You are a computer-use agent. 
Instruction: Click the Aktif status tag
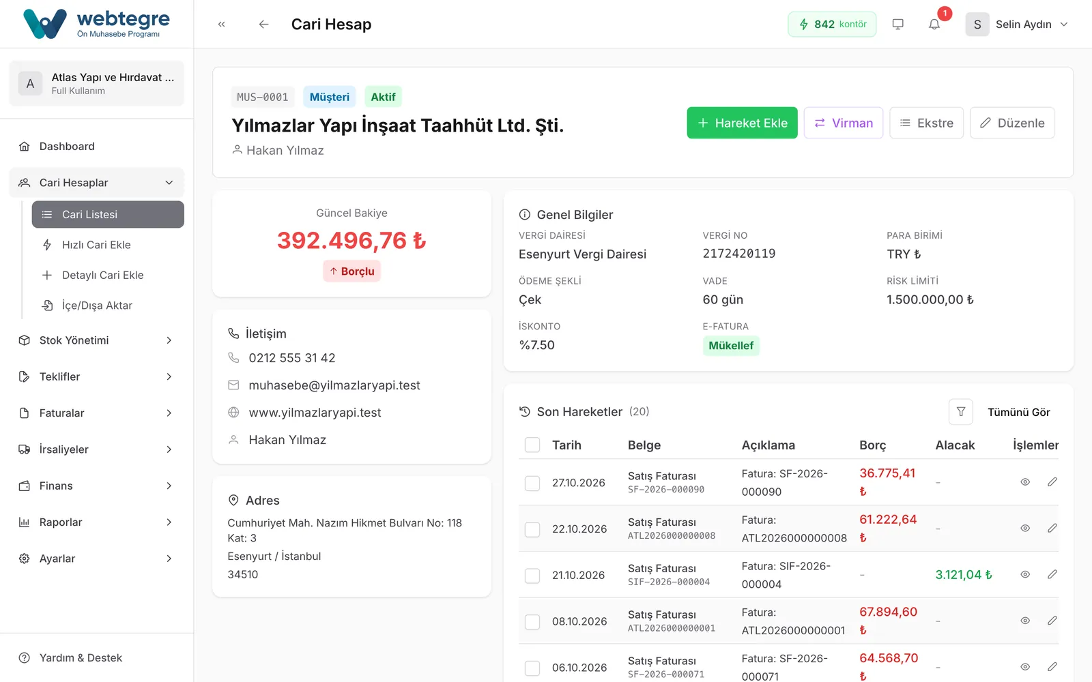coord(383,97)
